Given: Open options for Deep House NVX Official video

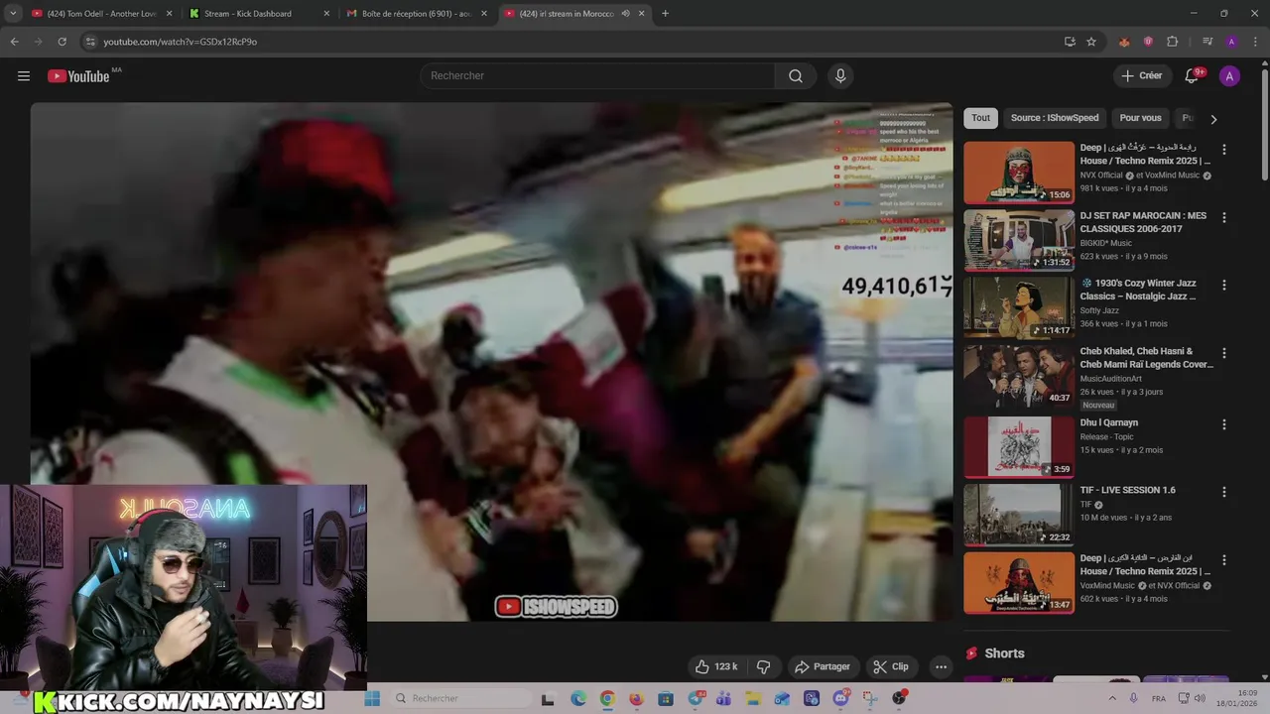Looking at the screenshot, I should tap(1223, 150).
